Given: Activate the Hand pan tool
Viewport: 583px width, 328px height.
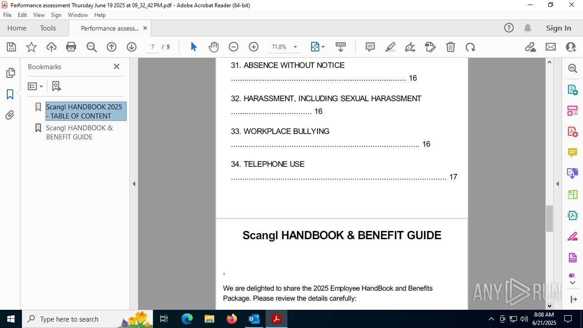Looking at the screenshot, I should click(214, 47).
